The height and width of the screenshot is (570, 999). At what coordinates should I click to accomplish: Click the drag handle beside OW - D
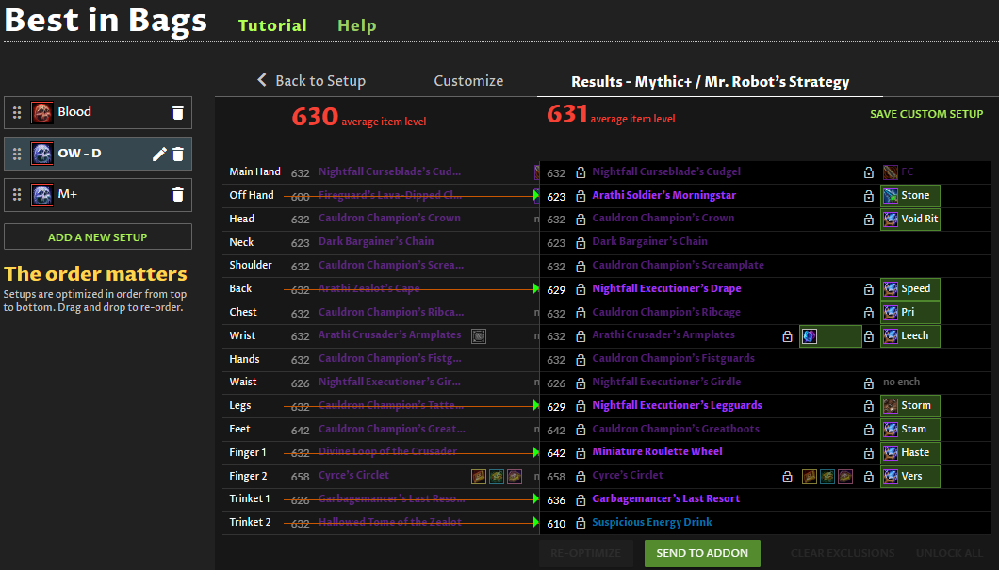17,155
